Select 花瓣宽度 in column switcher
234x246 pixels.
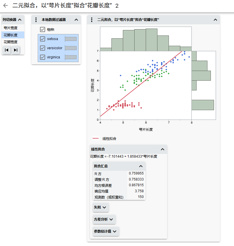11,42
